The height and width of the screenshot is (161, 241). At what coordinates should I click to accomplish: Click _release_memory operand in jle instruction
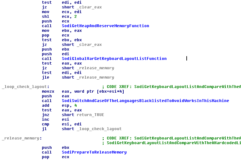coord(95,77)
